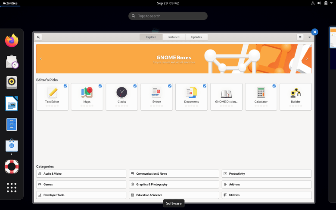The height and width of the screenshot is (210, 336).
Task: Click the volume icon in top bar
Action: point(319,3)
